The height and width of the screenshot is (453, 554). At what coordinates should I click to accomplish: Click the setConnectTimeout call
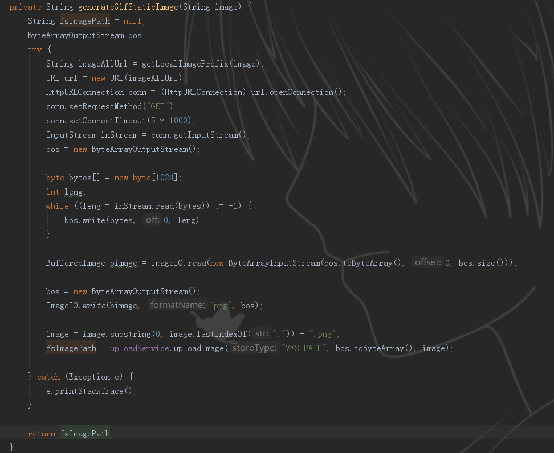click(x=107, y=121)
